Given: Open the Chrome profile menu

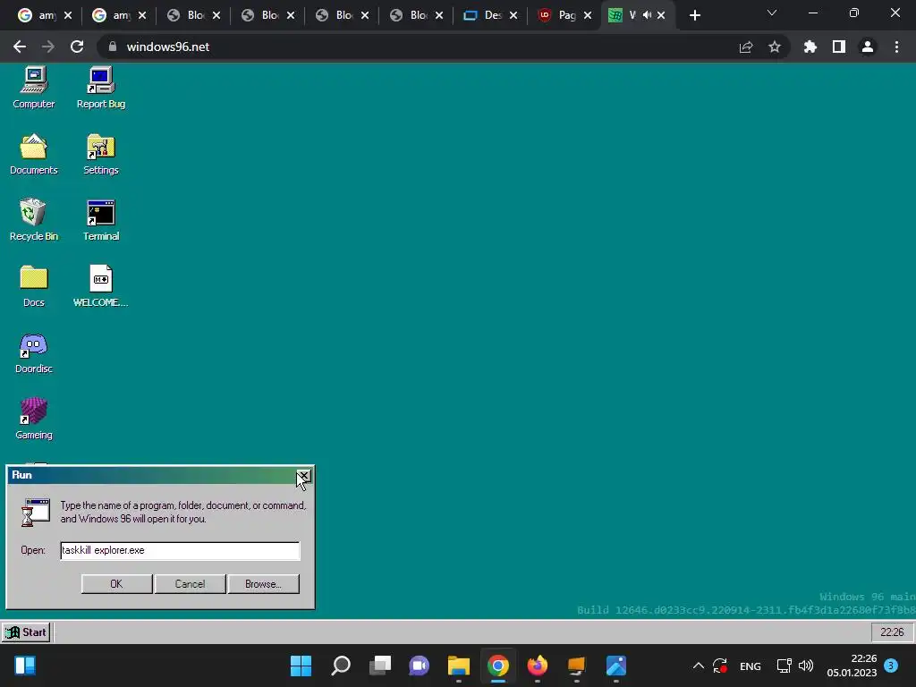Looking at the screenshot, I should (x=868, y=47).
